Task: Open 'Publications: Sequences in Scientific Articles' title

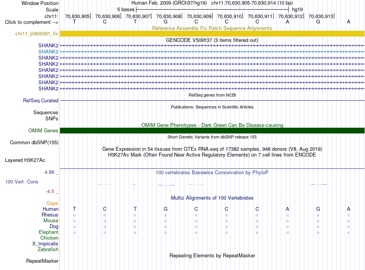Action: click(x=212, y=107)
